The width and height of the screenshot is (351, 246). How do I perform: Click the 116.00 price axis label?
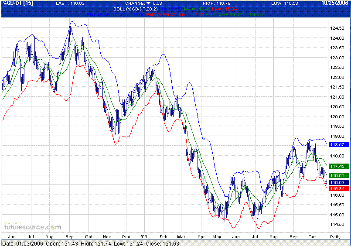click(337, 195)
